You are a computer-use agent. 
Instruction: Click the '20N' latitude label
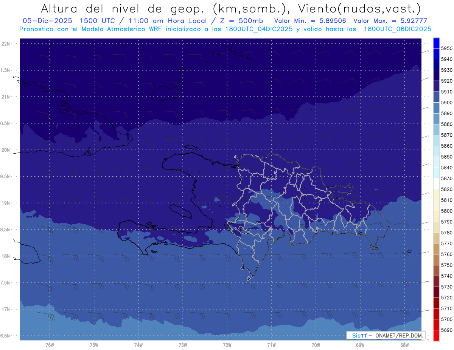[x=6, y=150]
